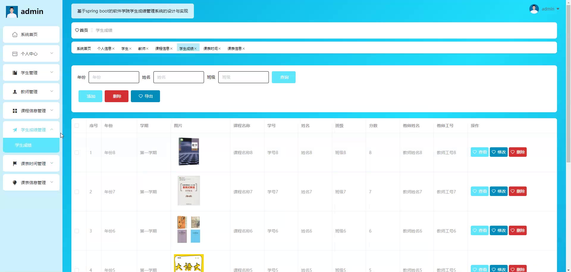Click 删除 for row 年份8

click(x=518, y=152)
